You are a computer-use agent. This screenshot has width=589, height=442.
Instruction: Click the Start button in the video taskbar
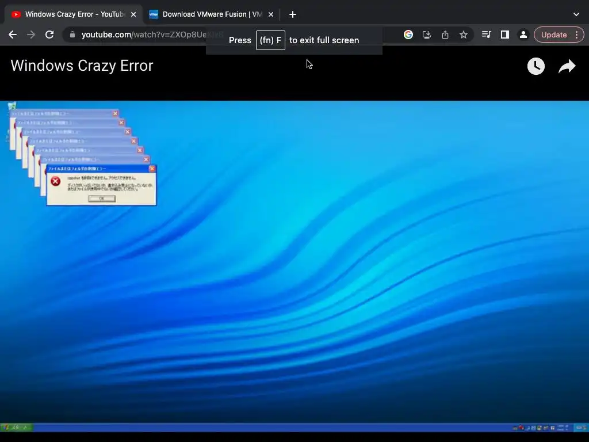(x=17, y=427)
